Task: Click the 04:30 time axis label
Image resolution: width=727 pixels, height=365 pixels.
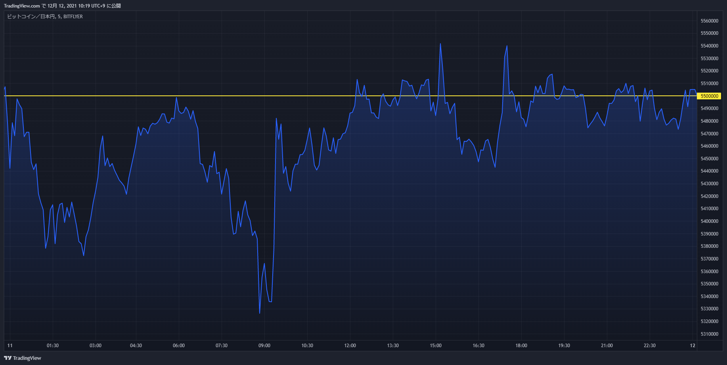Action: point(136,346)
